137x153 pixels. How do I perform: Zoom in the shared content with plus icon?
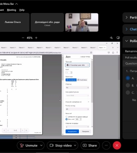pyautogui.click(x=36, y=38)
